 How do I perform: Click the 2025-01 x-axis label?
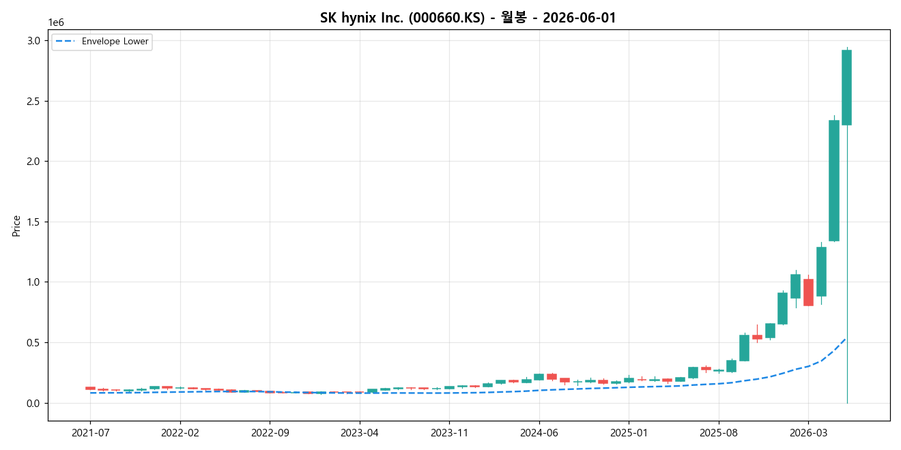click(629, 432)
